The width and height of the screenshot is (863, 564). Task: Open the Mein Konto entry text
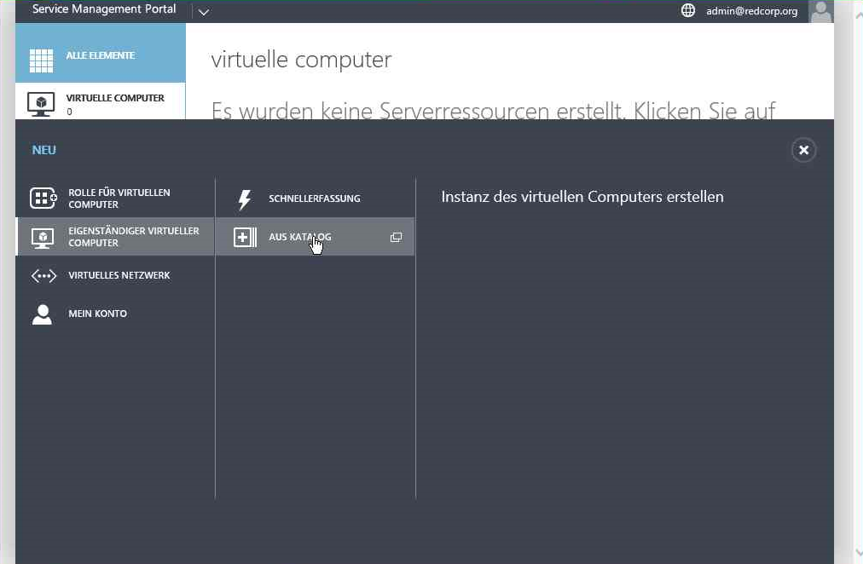97,314
